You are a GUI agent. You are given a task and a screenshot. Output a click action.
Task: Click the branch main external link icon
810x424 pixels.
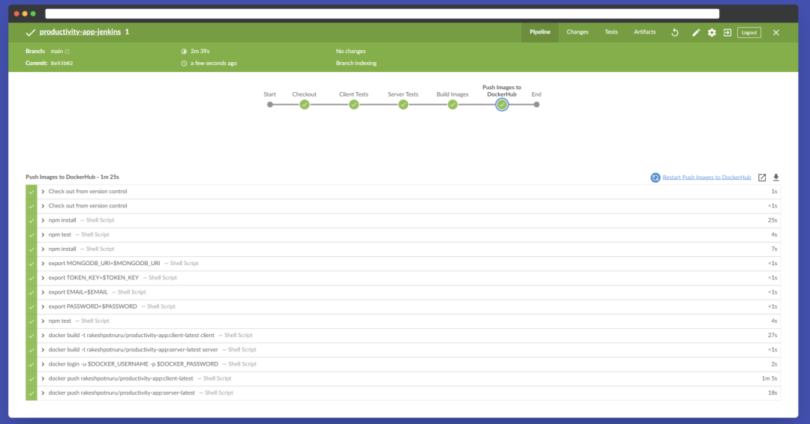point(67,52)
